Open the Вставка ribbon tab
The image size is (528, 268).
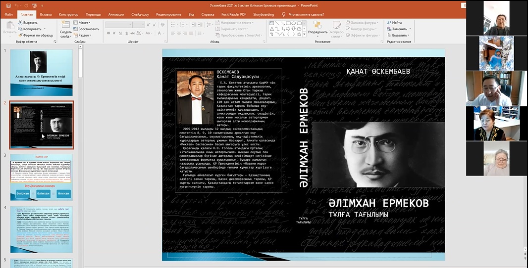pos(46,14)
